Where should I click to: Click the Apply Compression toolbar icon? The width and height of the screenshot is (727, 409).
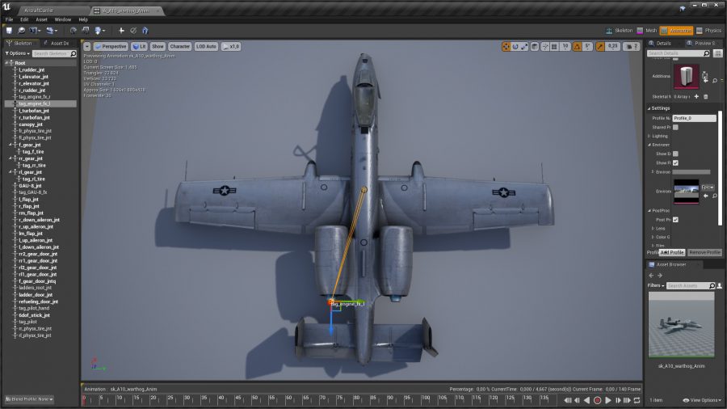click(x=86, y=31)
